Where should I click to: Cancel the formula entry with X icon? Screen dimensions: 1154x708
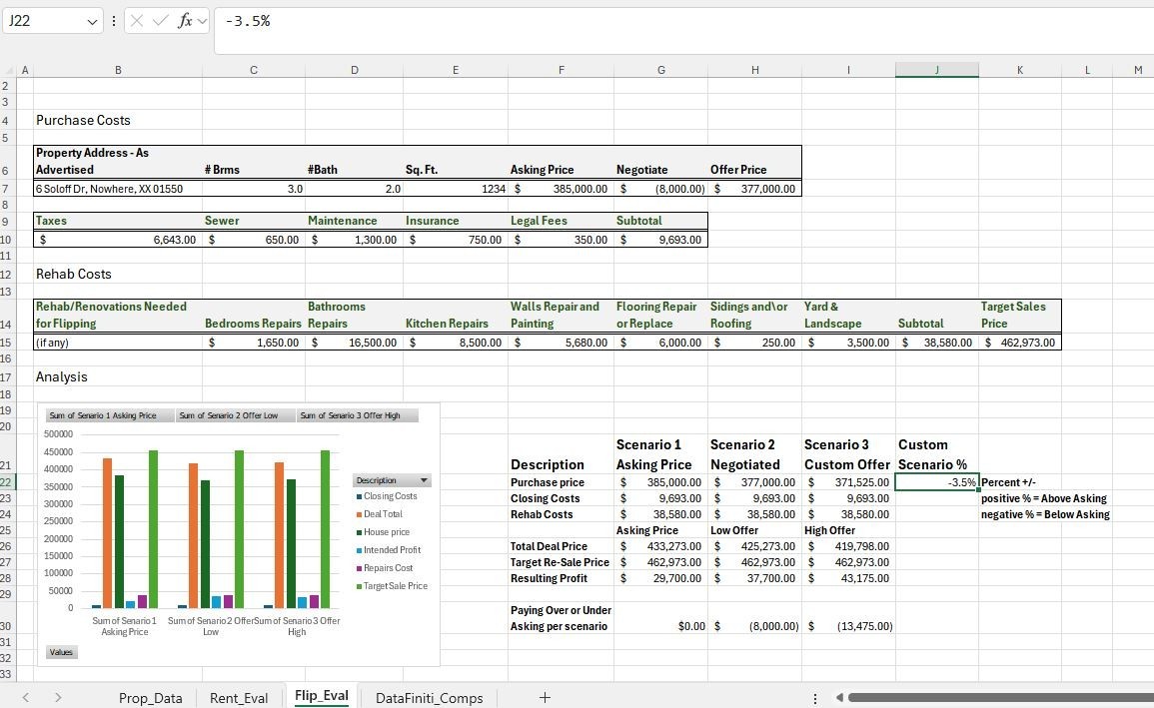tap(137, 21)
